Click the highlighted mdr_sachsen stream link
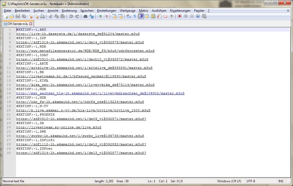This screenshot has width=293, height=186. (x=100, y=93)
